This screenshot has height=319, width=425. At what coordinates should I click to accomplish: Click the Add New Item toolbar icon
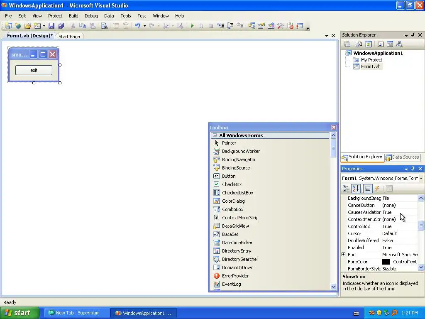coord(37,26)
